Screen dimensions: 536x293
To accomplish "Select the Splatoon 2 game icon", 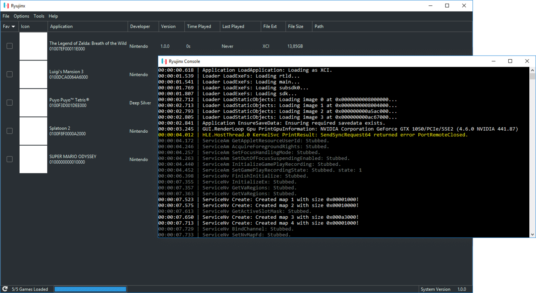I will tap(33, 131).
